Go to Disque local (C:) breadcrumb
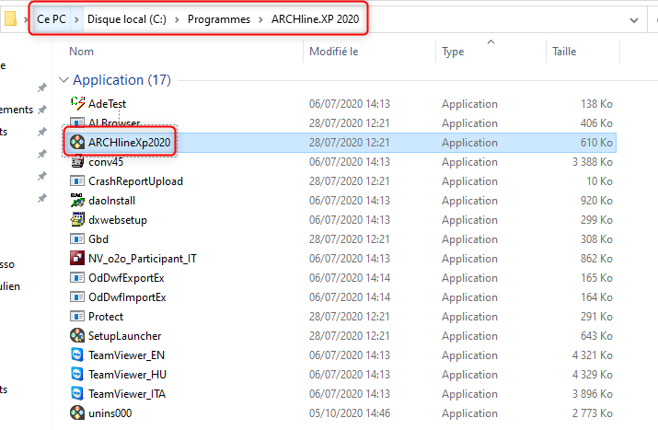 pos(127,19)
